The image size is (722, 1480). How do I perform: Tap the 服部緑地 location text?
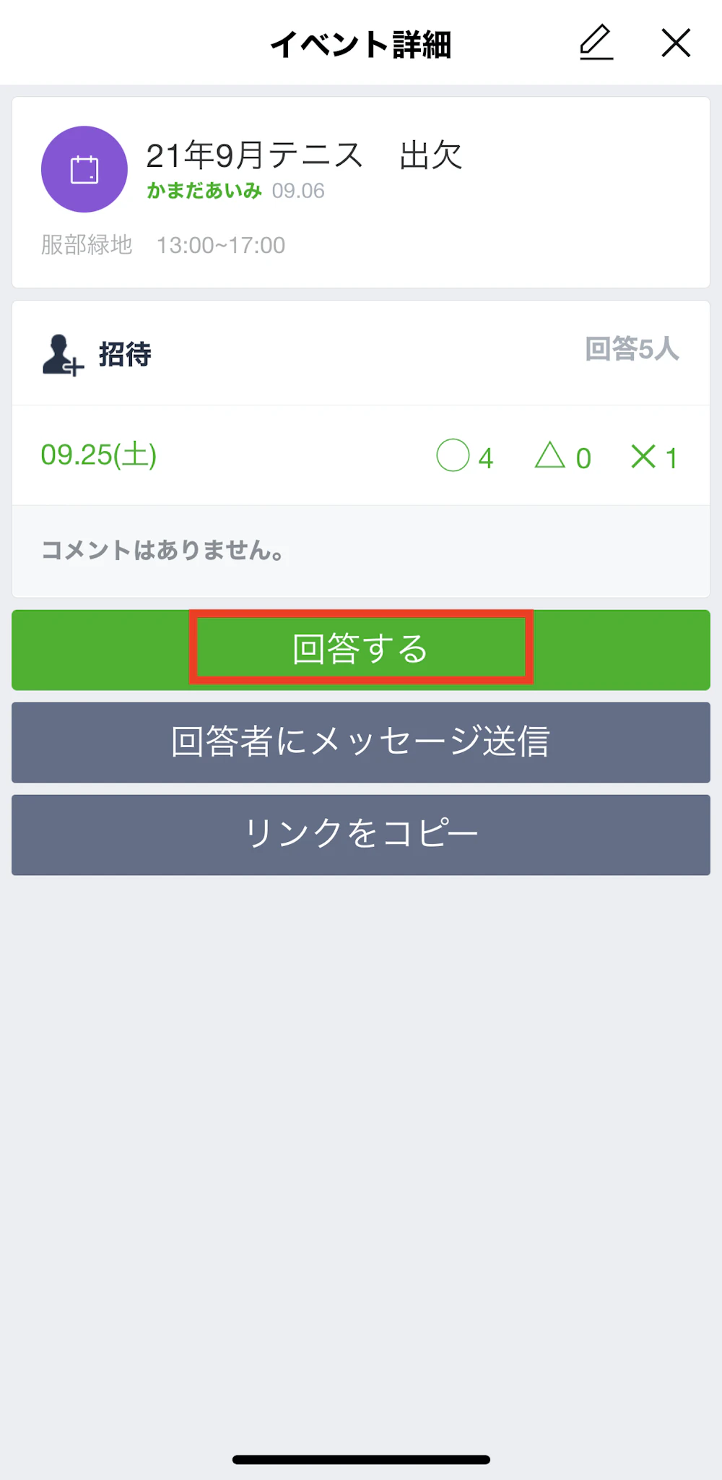[87, 245]
